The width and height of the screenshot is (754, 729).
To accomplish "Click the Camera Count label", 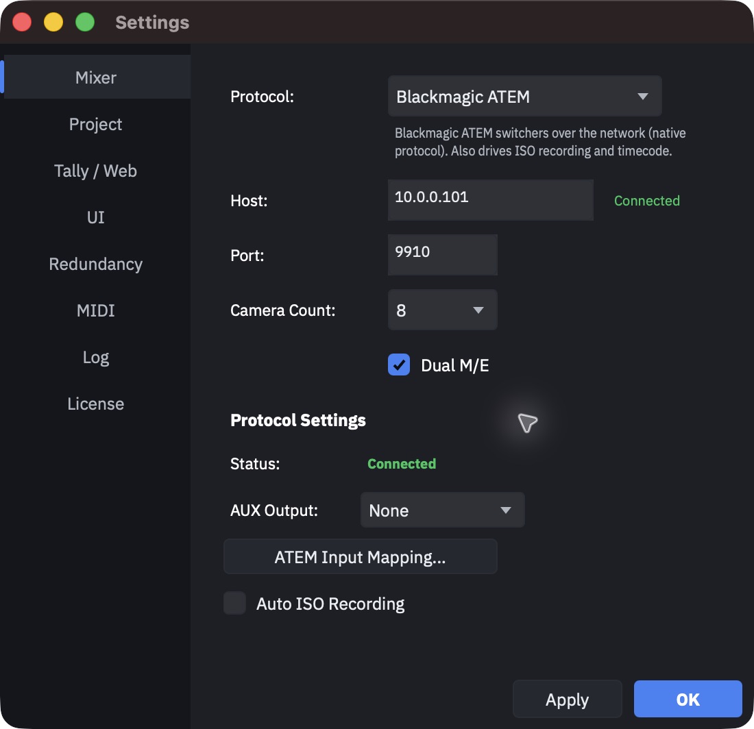I will pyautogui.click(x=282, y=310).
